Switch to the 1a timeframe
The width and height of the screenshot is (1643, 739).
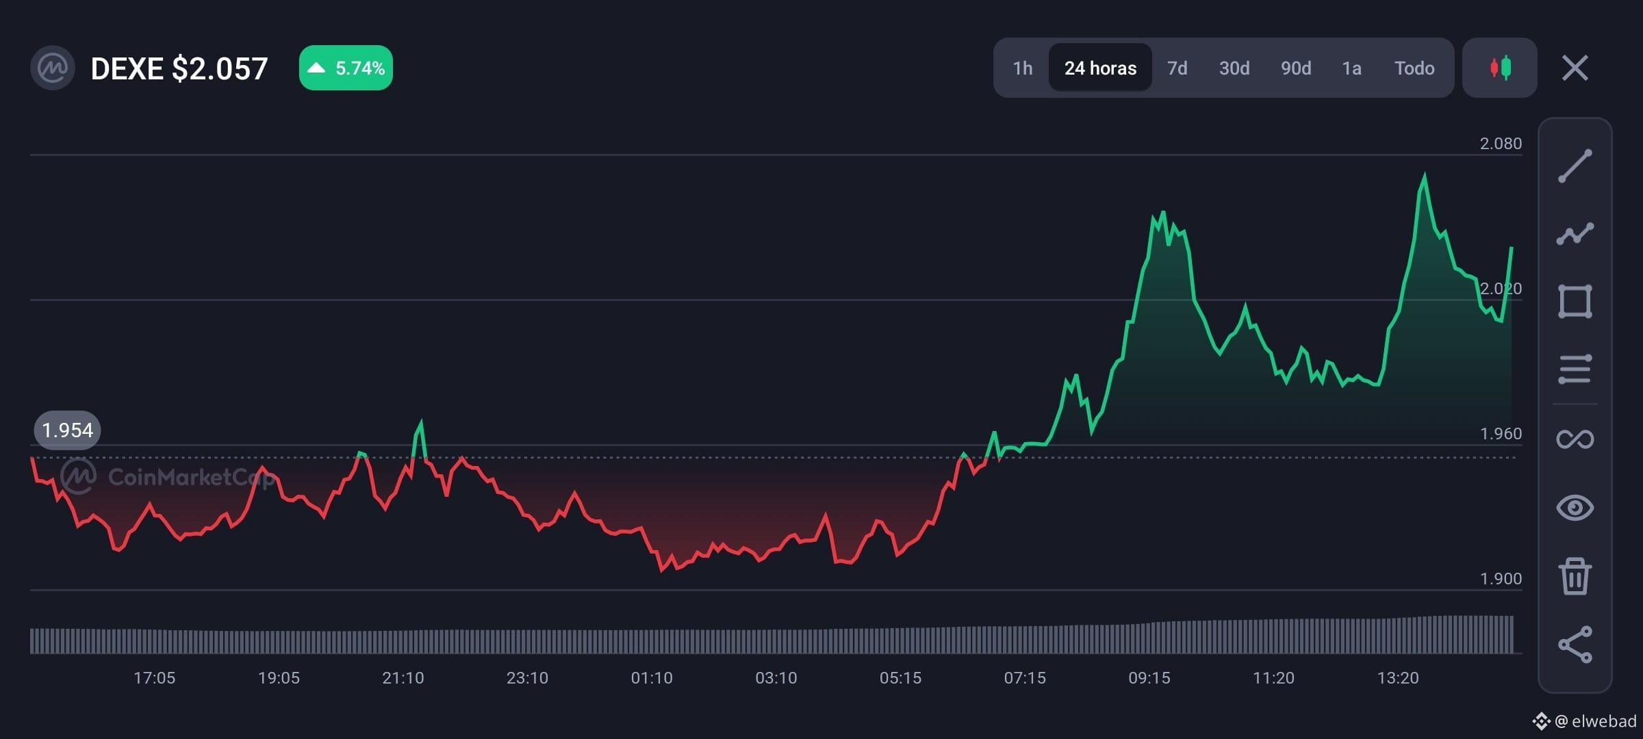click(1351, 68)
